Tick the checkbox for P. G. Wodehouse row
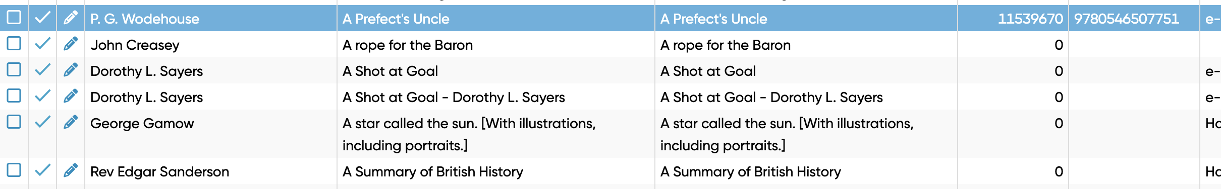This screenshot has width=1221, height=189. 14,17
